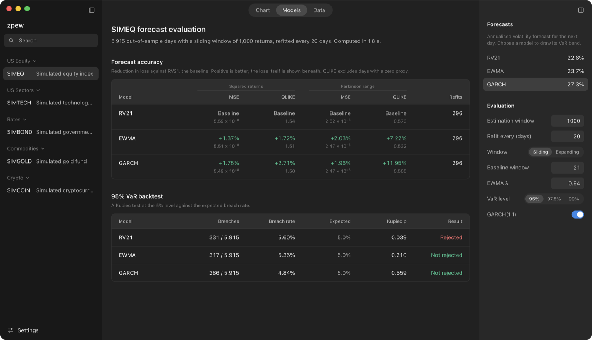Click GARCH breaches 286 / 5,915
Screen dimensions: 592x340
click(x=224, y=273)
